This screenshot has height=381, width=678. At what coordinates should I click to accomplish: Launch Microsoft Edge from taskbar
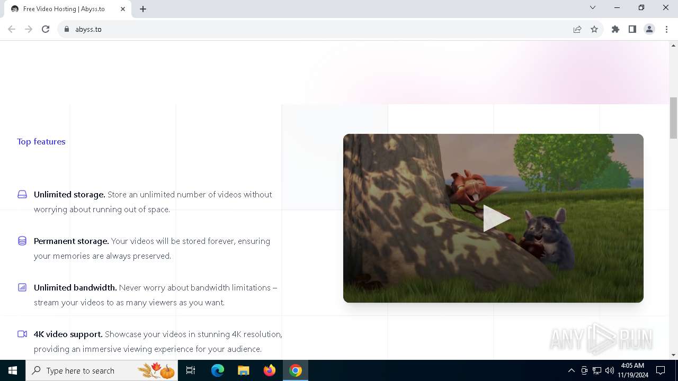218,370
